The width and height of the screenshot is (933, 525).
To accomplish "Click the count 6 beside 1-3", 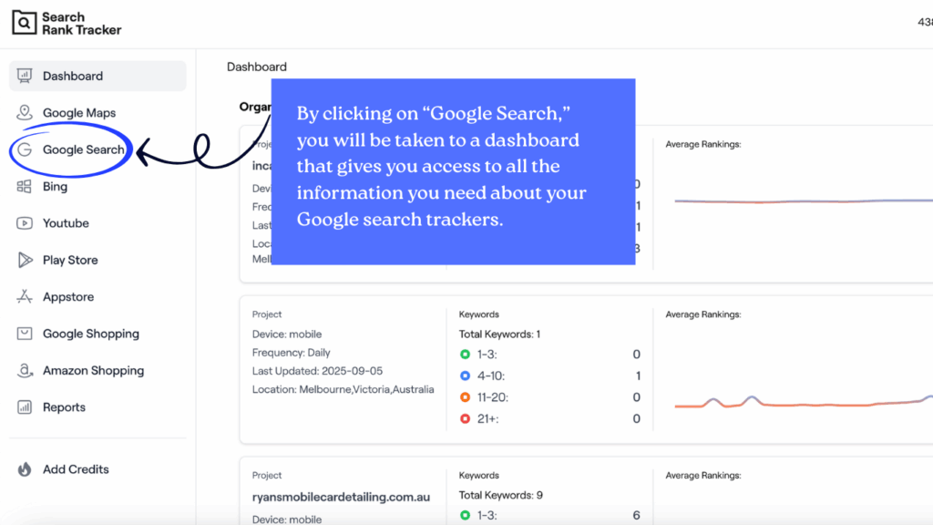I will pyautogui.click(x=637, y=516).
